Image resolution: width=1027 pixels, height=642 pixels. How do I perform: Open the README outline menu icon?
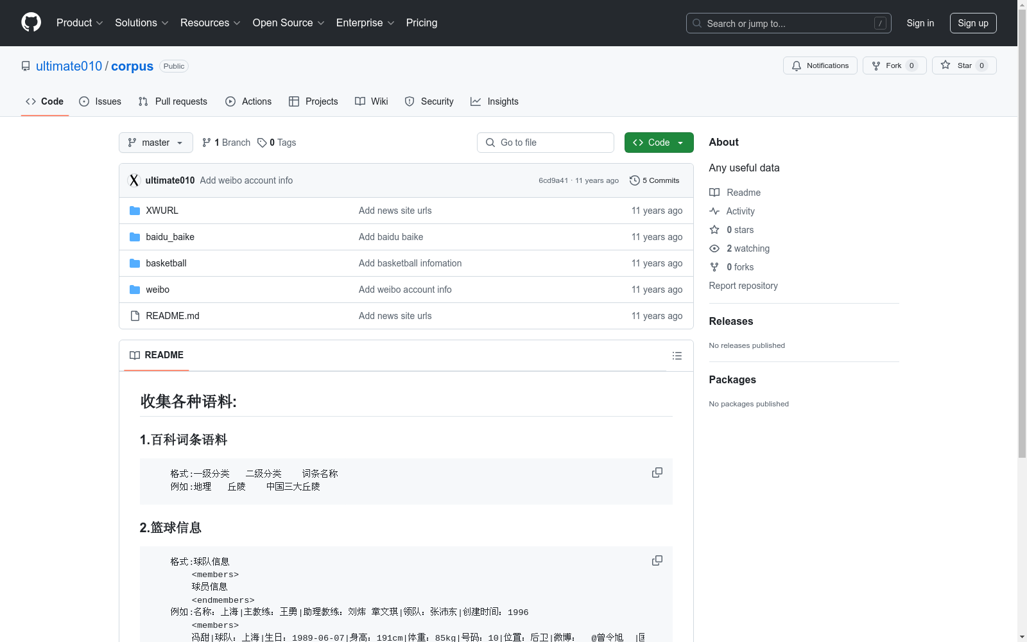(x=677, y=356)
